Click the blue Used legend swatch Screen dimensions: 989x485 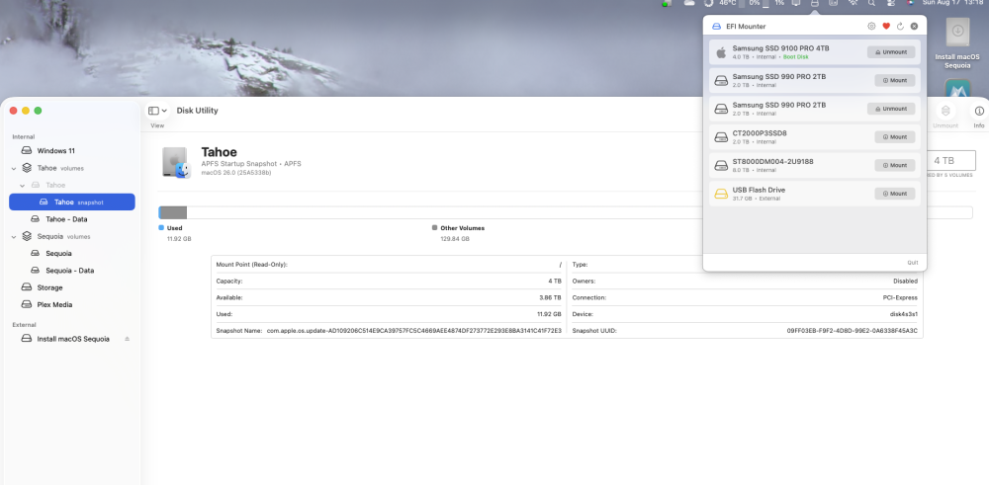click(x=161, y=228)
